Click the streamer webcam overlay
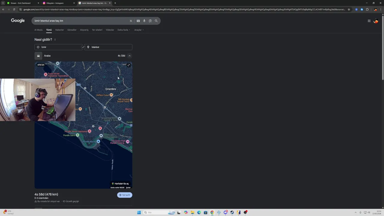Image resolution: width=384 pixels, height=216 pixels. click(x=38, y=100)
